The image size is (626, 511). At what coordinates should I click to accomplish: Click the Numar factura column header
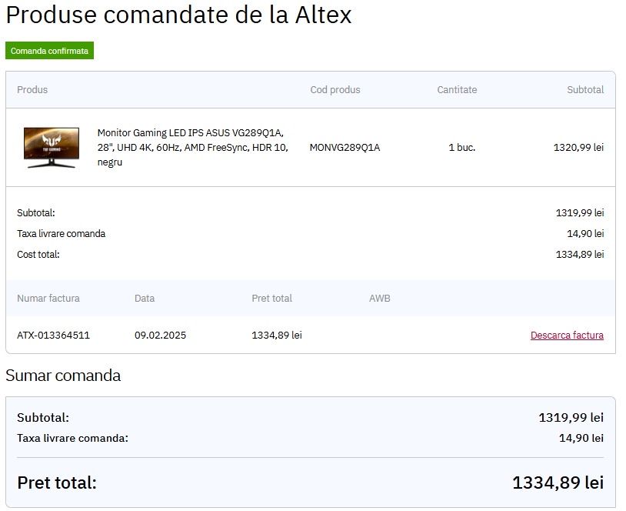coord(48,299)
